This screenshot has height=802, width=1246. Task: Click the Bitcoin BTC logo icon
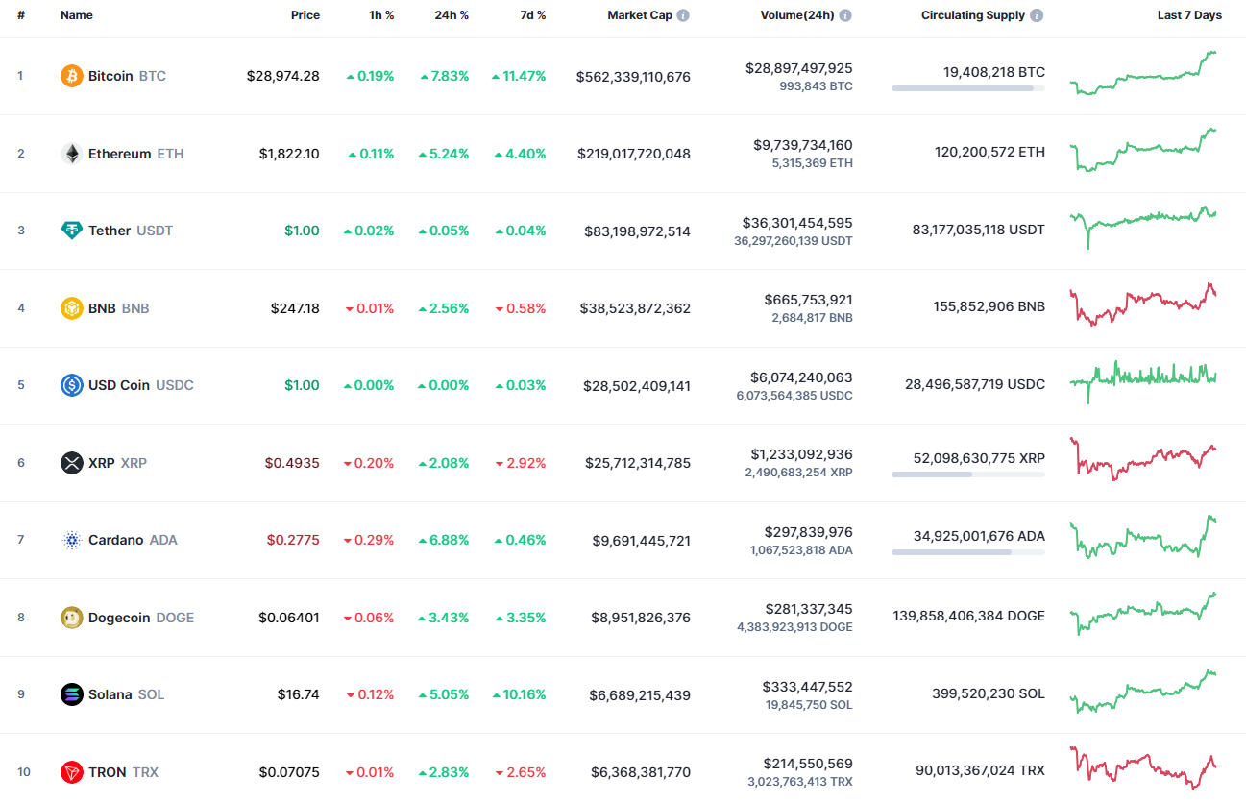[x=71, y=76]
